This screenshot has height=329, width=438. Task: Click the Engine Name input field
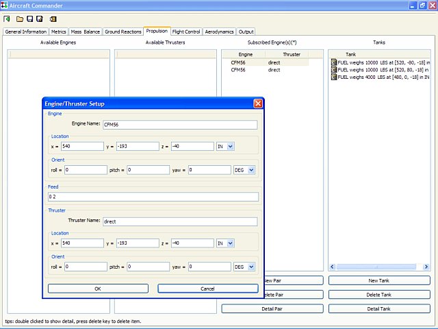click(180, 125)
